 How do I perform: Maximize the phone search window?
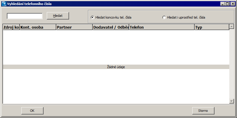click(227, 4)
